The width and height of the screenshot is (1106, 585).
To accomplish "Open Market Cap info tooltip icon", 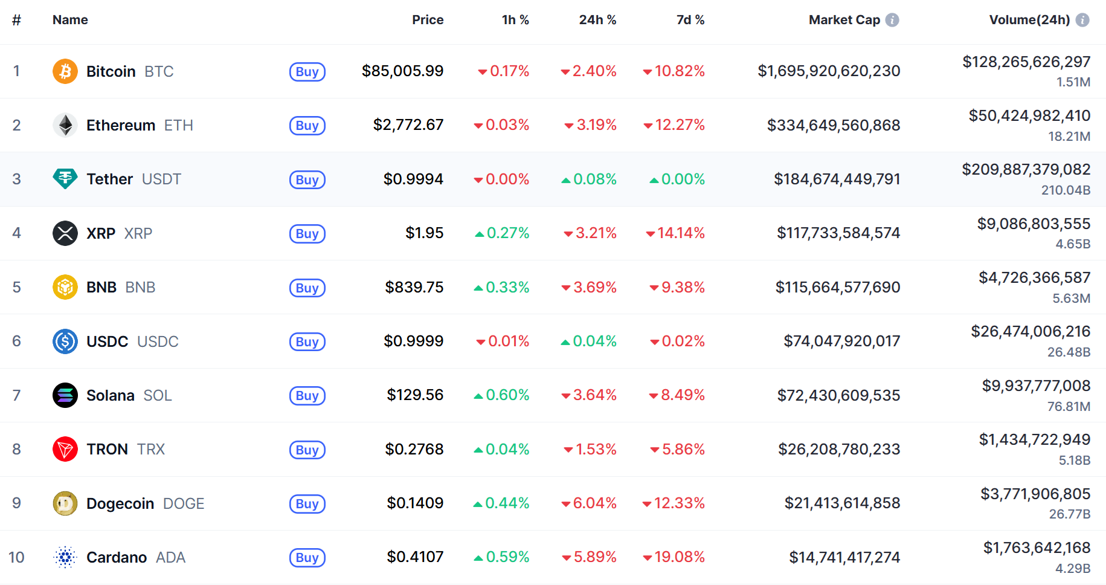I will point(892,20).
